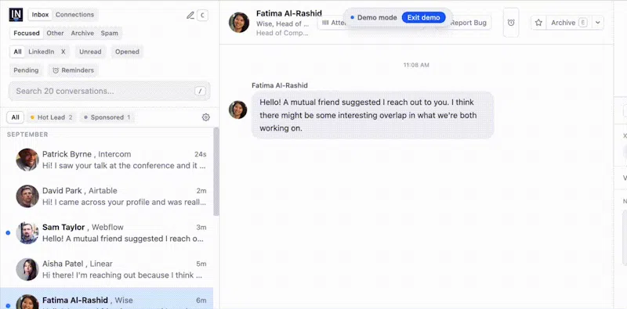The width and height of the screenshot is (627, 309).
Task: Toggle the Opened filter
Action: pyautogui.click(x=127, y=52)
